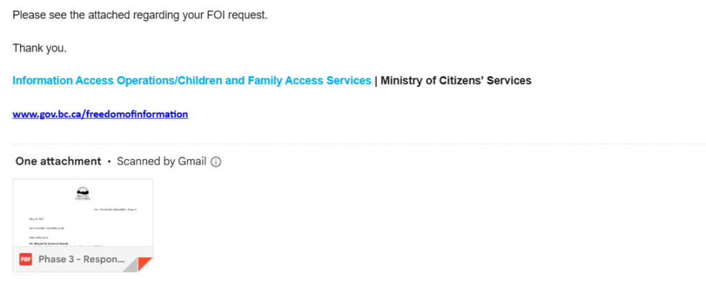
Task: Open the Phase 3 attachment filename
Action: pyautogui.click(x=81, y=259)
